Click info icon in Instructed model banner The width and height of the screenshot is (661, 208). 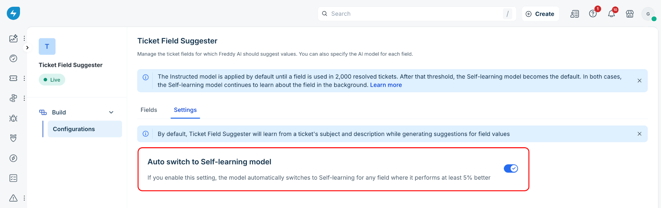tap(146, 77)
